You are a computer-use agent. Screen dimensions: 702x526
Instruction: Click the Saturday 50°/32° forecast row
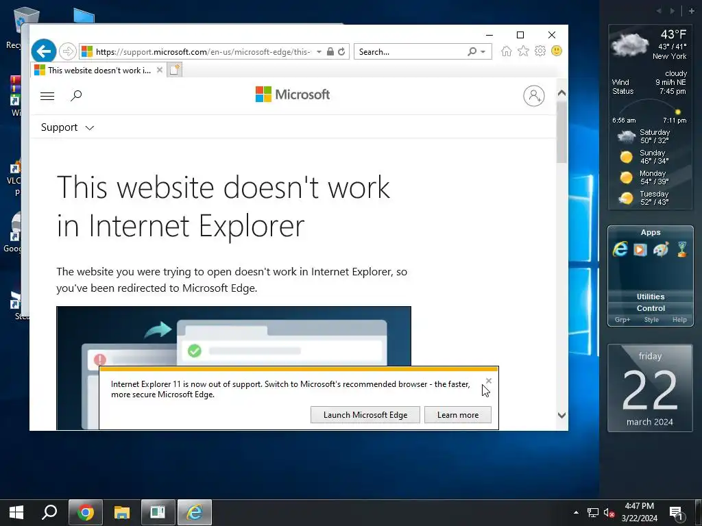644,136
